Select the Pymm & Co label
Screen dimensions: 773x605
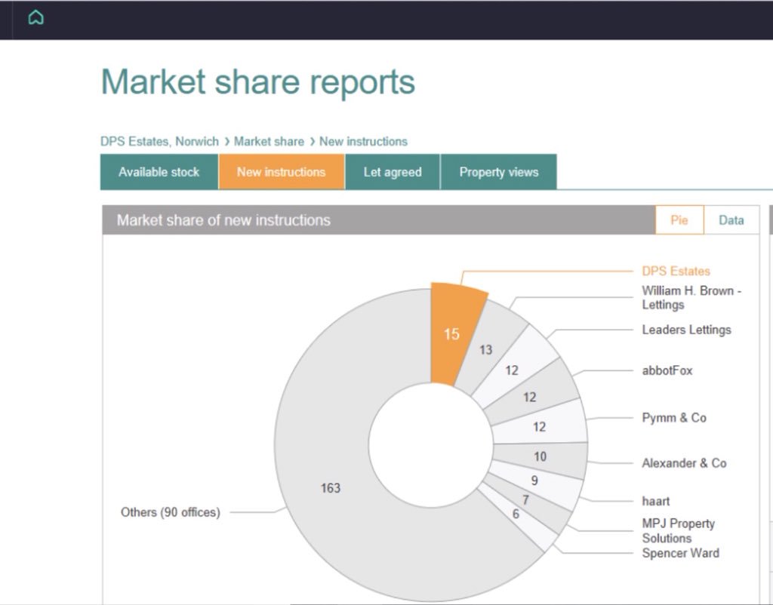tap(674, 418)
